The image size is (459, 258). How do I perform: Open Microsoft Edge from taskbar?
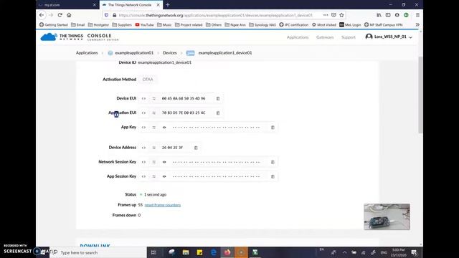[214, 252]
